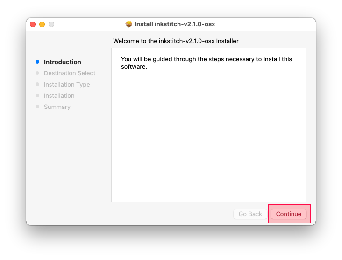The height and width of the screenshot is (260, 342).
Task: Click the Welcome to the Installer heading
Action: click(x=176, y=41)
